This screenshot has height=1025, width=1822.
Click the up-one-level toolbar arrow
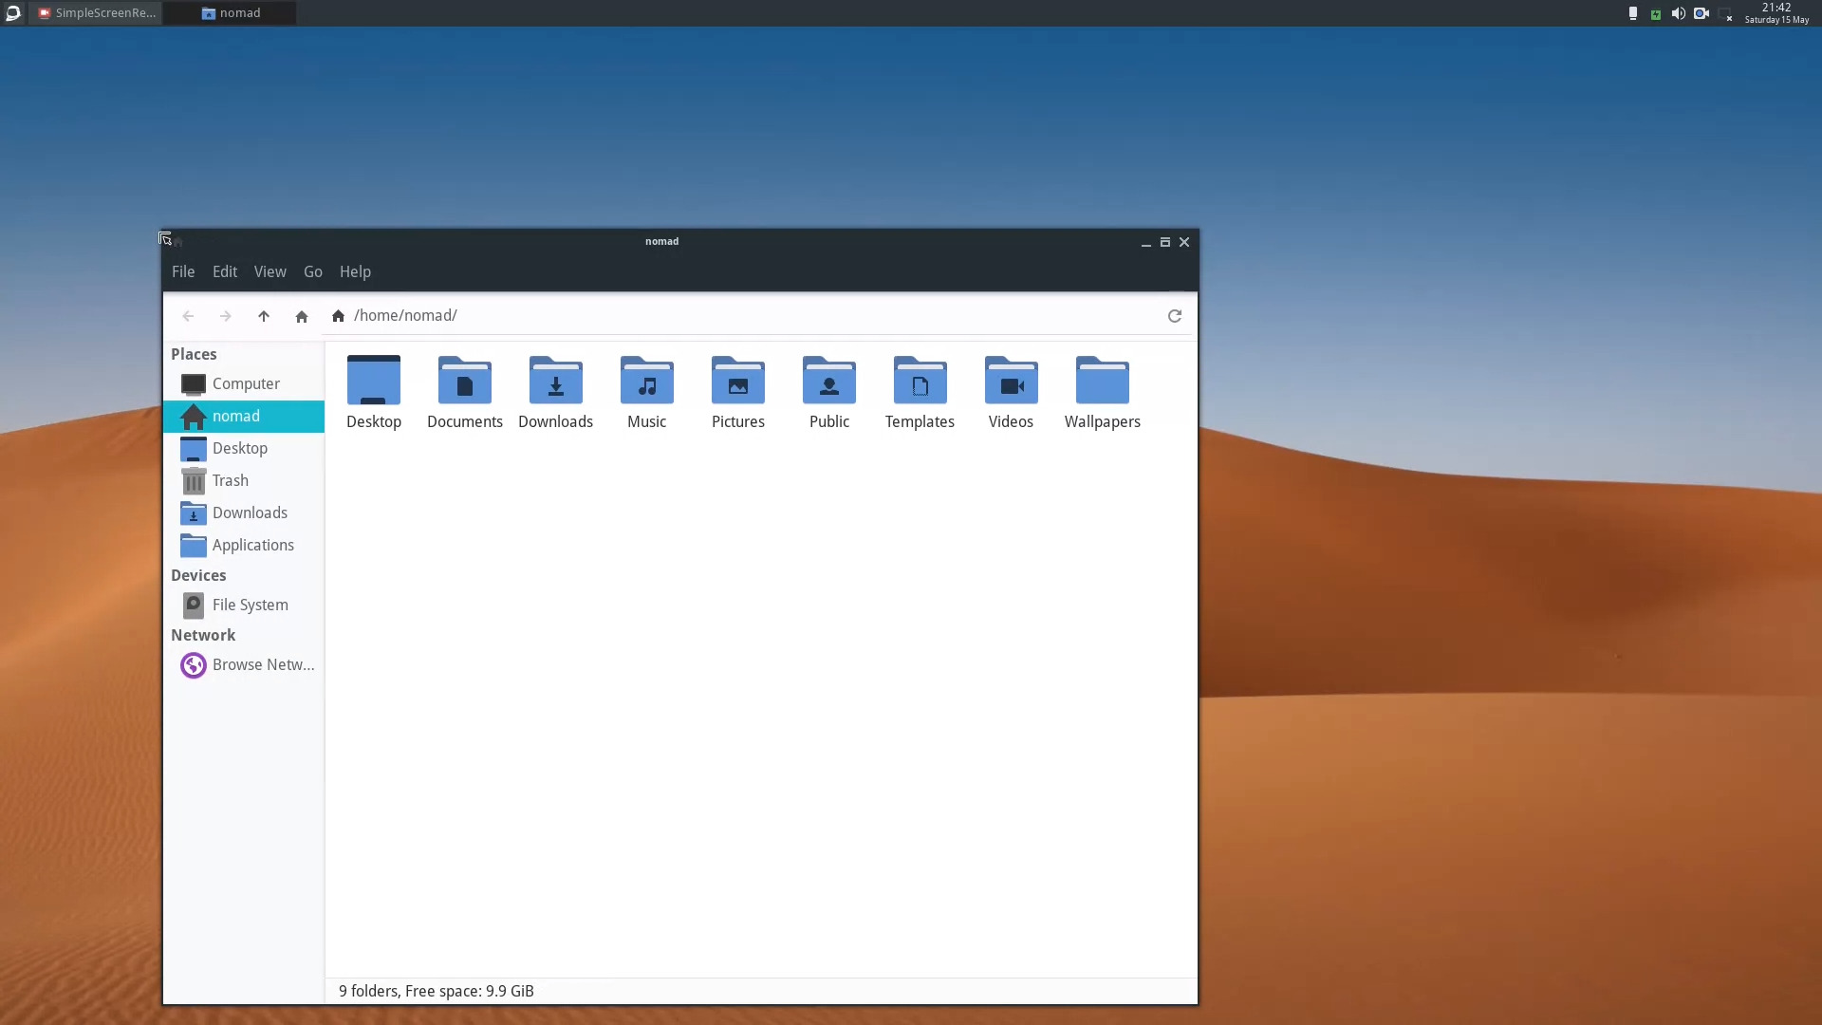click(x=263, y=316)
